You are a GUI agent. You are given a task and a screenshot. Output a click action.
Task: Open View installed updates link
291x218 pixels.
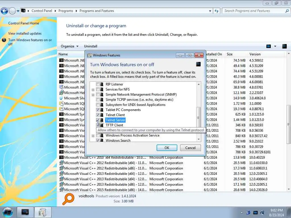(x=25, y=33)
